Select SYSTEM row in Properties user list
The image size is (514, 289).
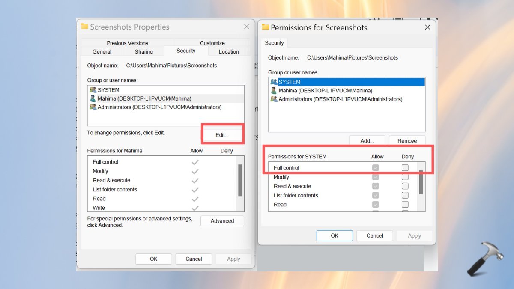pyautogui.click(x=166, y=90)
